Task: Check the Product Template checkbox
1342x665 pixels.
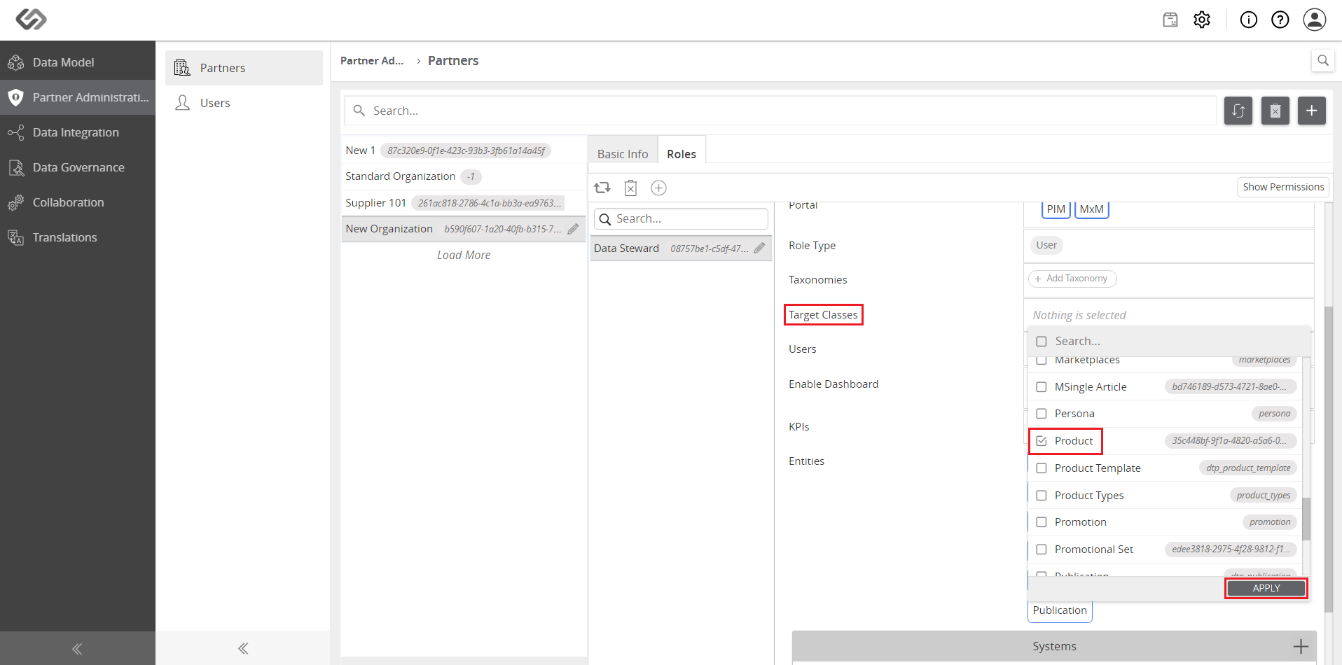Action: click(1042, 468)
